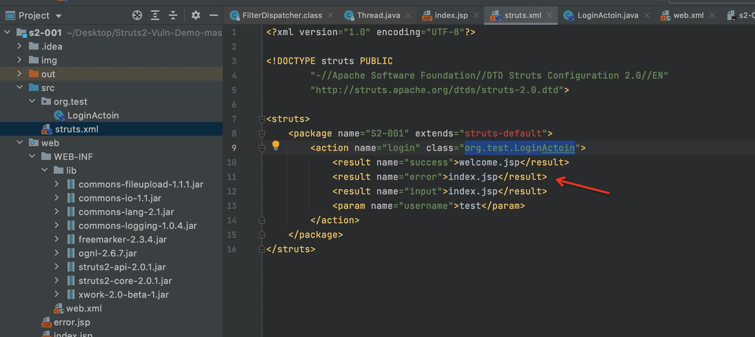Screen dimensions: 755x337
Task: Select web.xml under WEB-INF
Action: pos(84,308)
